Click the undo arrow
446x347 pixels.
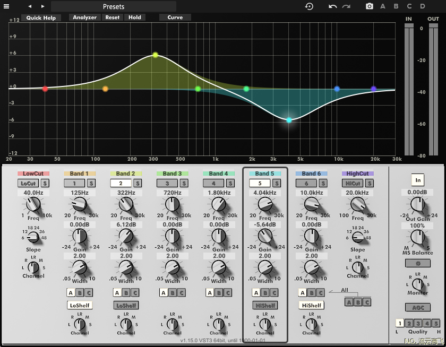coord(332,6)
